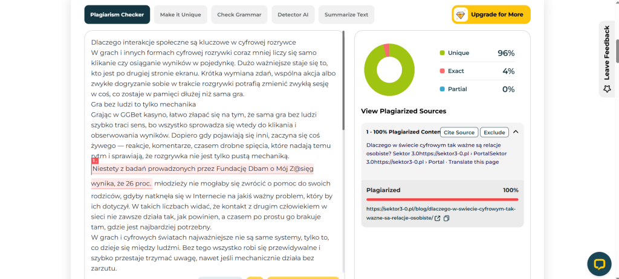Click the green Unique legend dot
The width and height of the screenshot is (619, 279).
point(442,53)
